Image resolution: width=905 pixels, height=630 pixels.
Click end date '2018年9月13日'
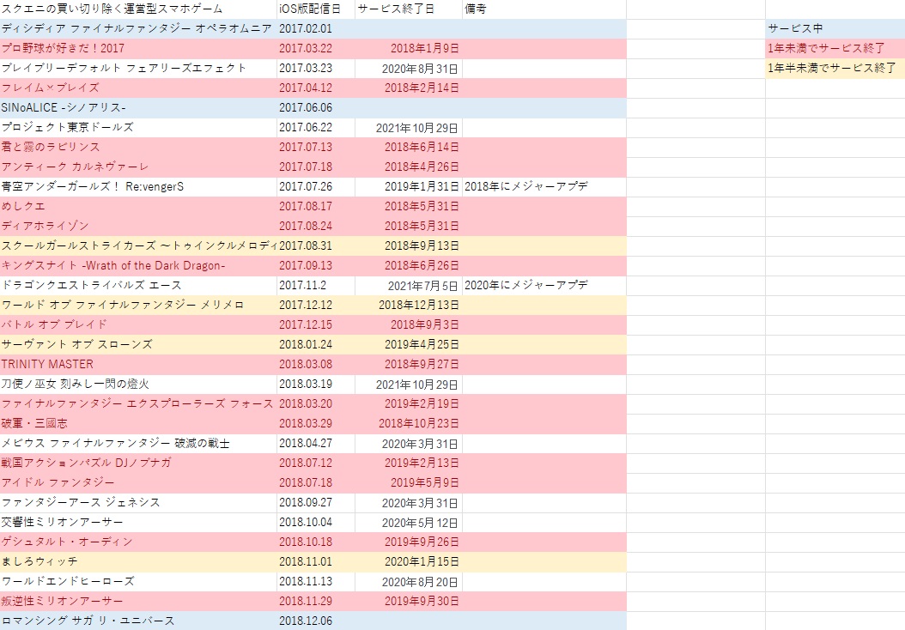(x=409, y=245)
